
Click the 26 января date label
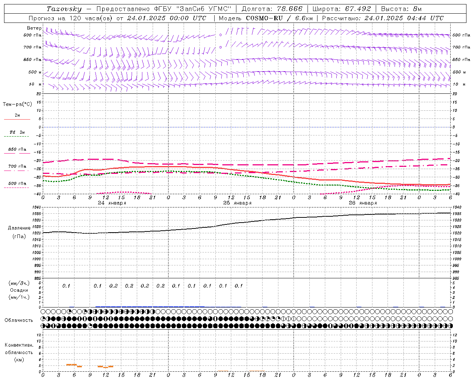coord(362,203)
